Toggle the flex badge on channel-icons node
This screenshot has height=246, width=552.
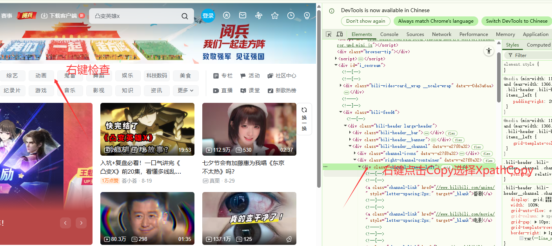(x=487, y=154)
